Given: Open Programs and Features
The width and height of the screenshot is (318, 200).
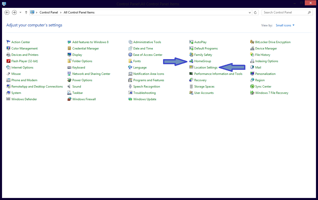Looking at the screenshot, I should pos(149,80).
